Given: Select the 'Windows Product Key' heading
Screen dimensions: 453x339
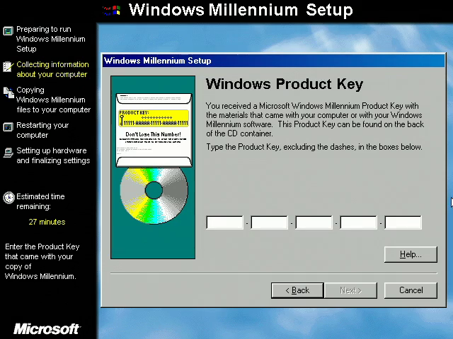Looking at the screenshot, I should (285, 84).
